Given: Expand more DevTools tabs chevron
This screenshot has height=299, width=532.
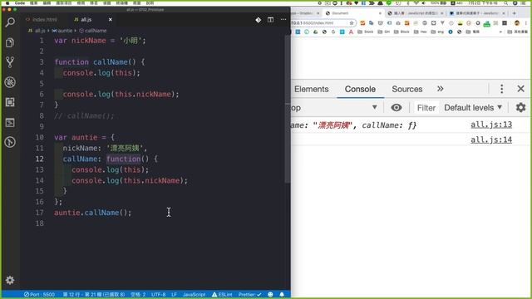Looking at the screenshot, I should coord(440,89).
